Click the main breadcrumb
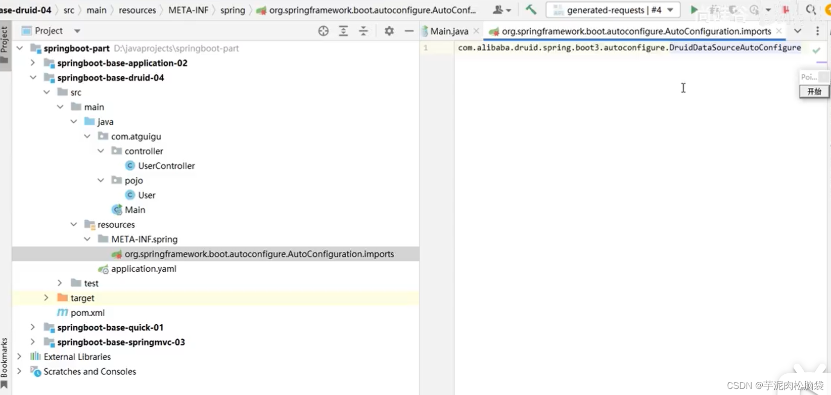 [96, 10]
